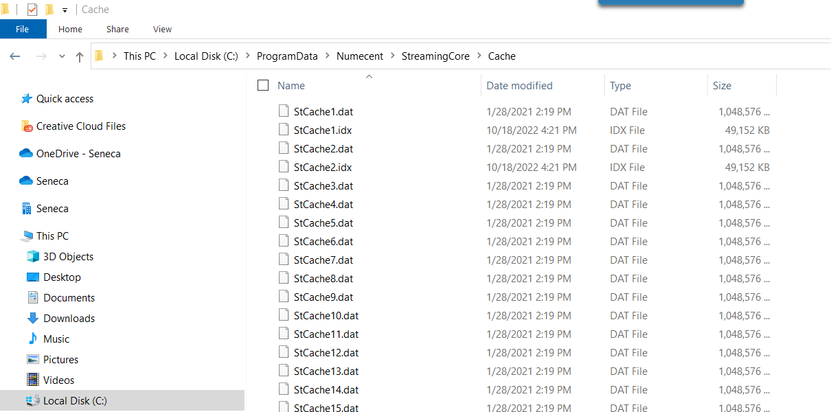Viewport: 831px width, 412px height.
Task: Select OneDrive - Seneca in navigation pane
Action: pyautogui.click(x=78, y=154)
